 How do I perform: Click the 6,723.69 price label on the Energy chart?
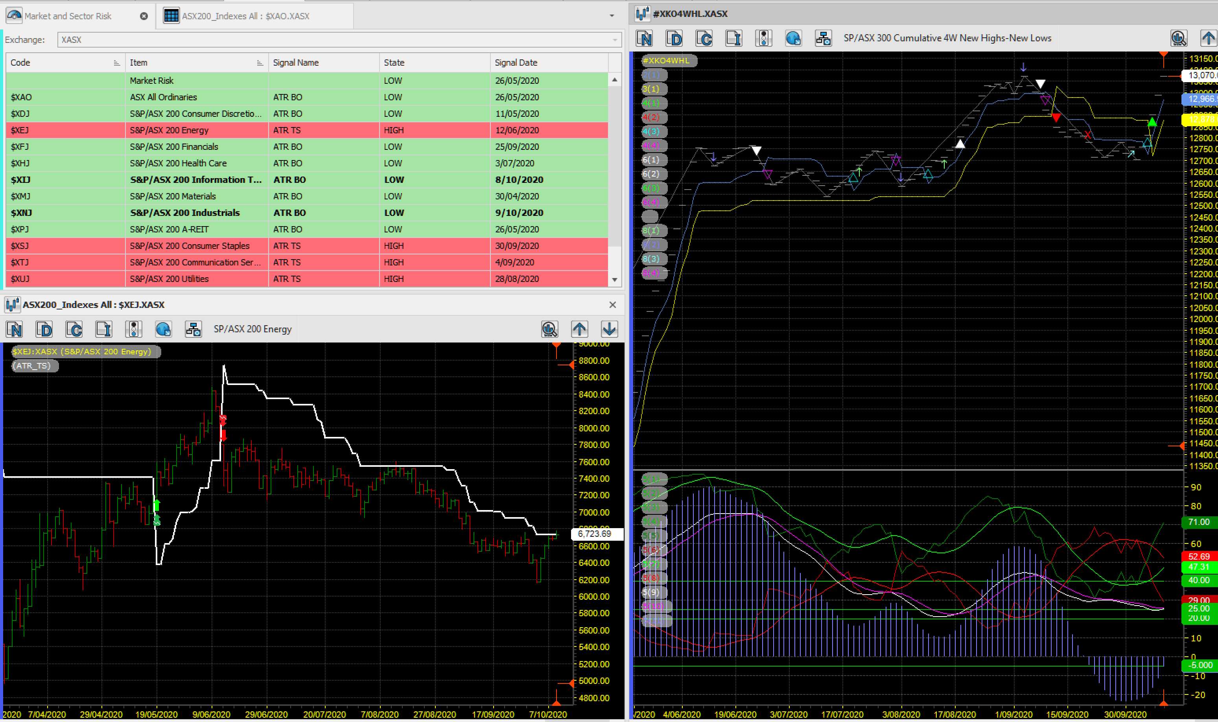(597, 534)
